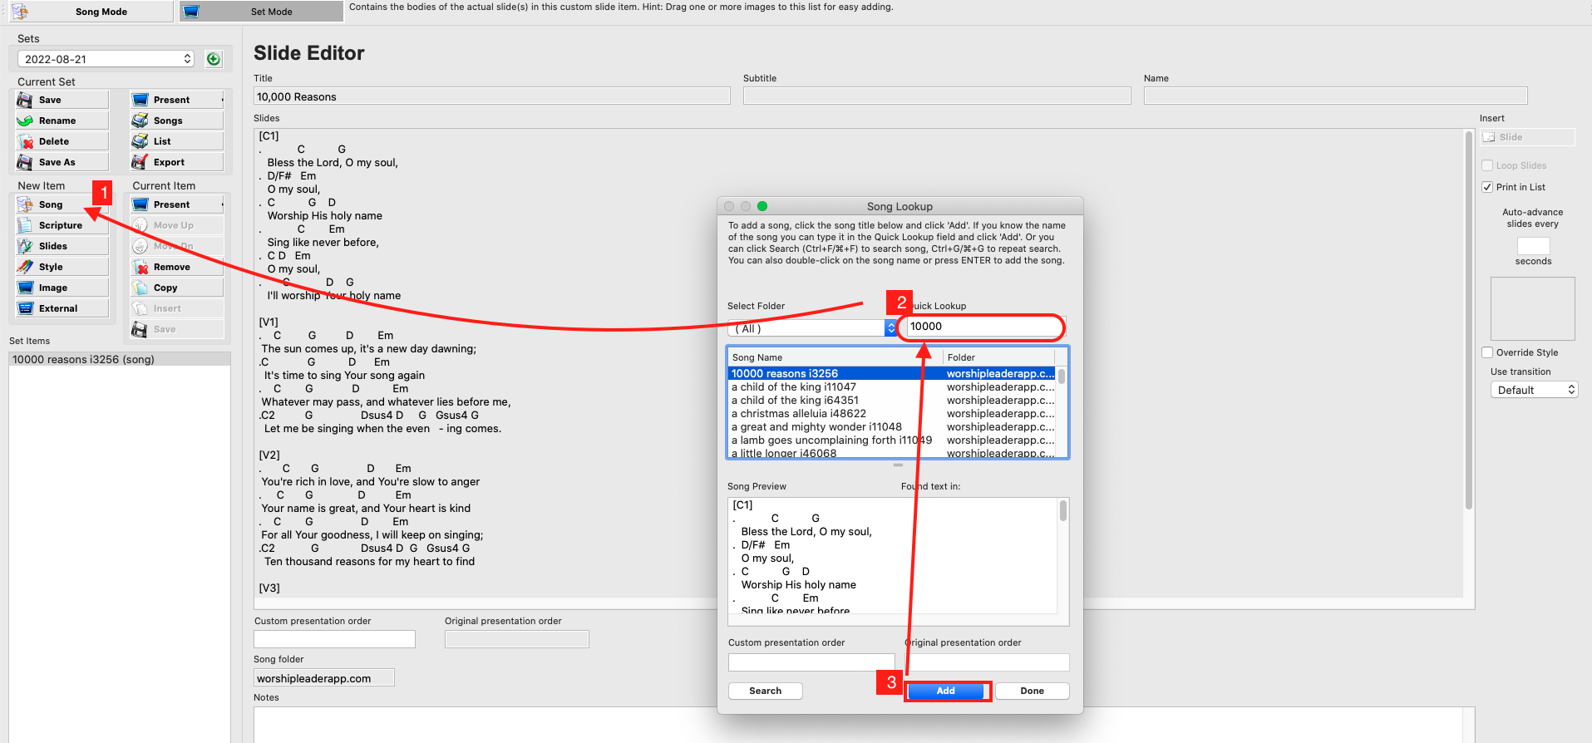Image resolution: width=1592 pixels, height=743 pixels.
Task: Expand the Select Folder (All) dropdown
Action: coord(812,328)
